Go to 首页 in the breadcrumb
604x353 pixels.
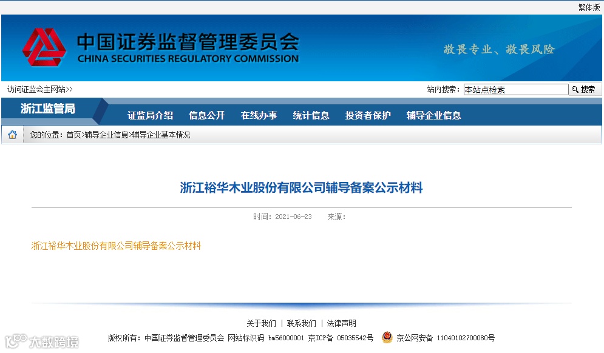pos(73,135)
